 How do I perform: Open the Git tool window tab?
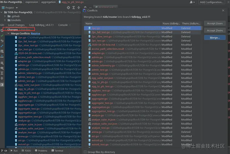(4, 151)
